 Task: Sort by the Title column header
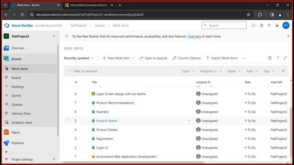(94, 82)
